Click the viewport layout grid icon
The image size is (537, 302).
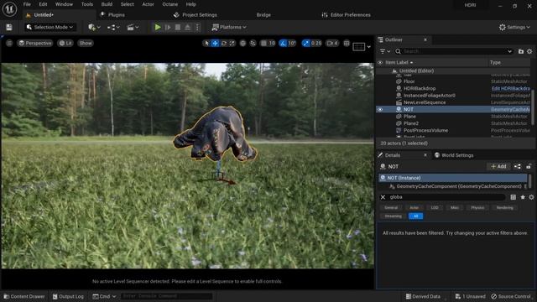click(x=347, y=43)
